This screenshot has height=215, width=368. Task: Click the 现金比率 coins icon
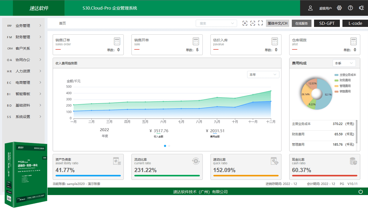(354, 161)
